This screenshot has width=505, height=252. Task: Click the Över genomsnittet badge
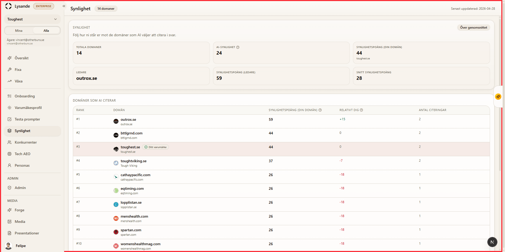click(473, 28)
